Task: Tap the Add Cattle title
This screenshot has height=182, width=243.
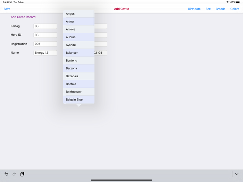Action: [121, 9]
